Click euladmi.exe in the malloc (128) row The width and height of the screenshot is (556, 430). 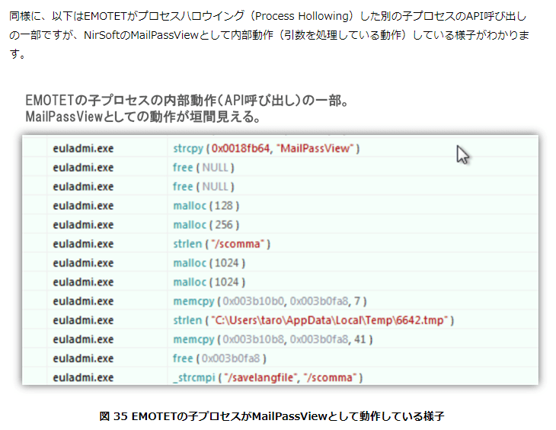pyautogui.click(x=83, y=206)
